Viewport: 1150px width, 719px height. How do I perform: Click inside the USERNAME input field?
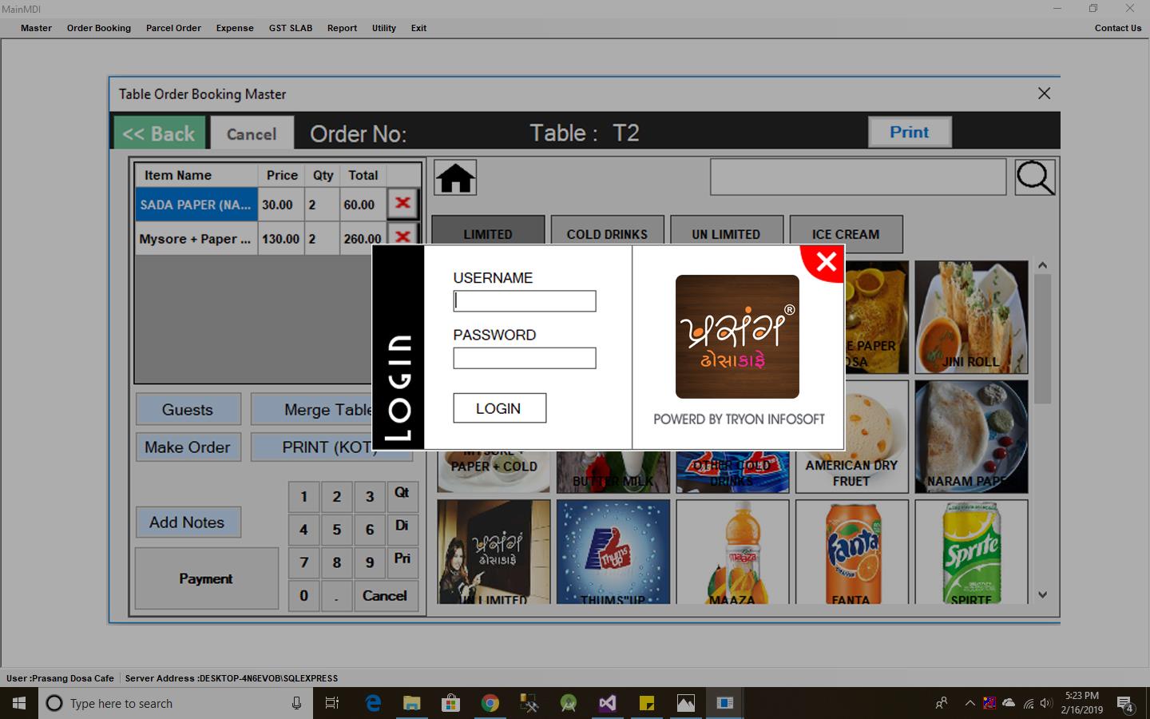(x=524, y=301)
